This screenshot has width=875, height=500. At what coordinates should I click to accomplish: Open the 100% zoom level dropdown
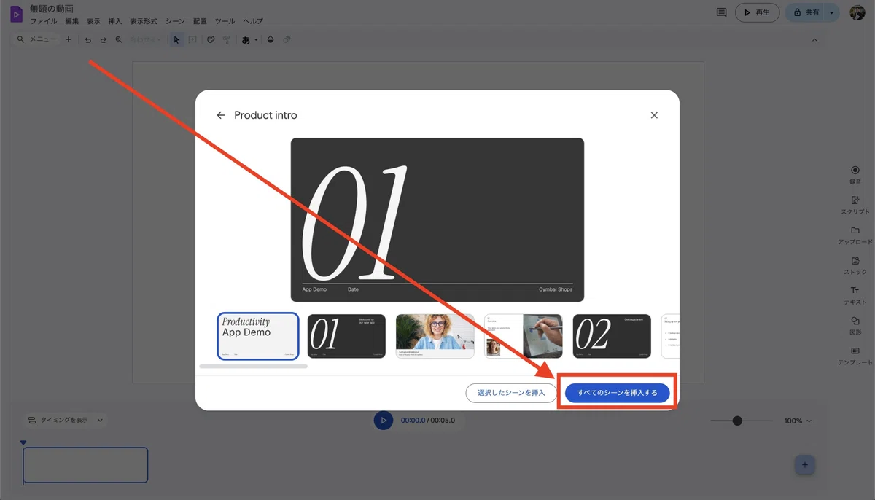pyautogui.click(x=798, y=421)
